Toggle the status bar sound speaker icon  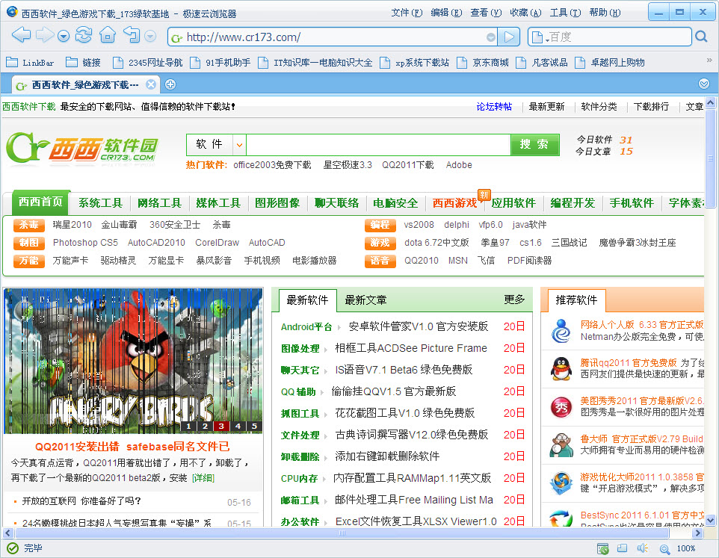point(643,548)
